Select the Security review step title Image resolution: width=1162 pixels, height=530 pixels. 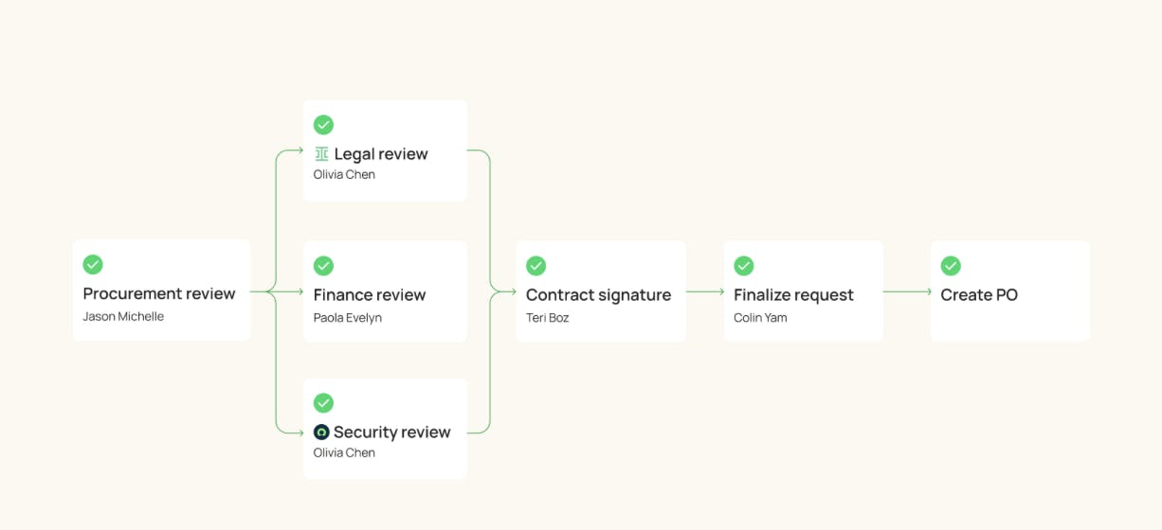[x=391, y=433]
